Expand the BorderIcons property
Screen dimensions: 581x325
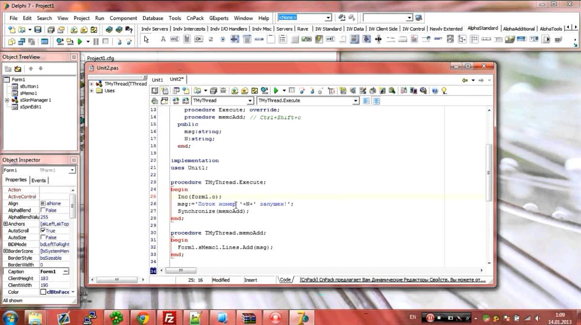coord(5,251)
